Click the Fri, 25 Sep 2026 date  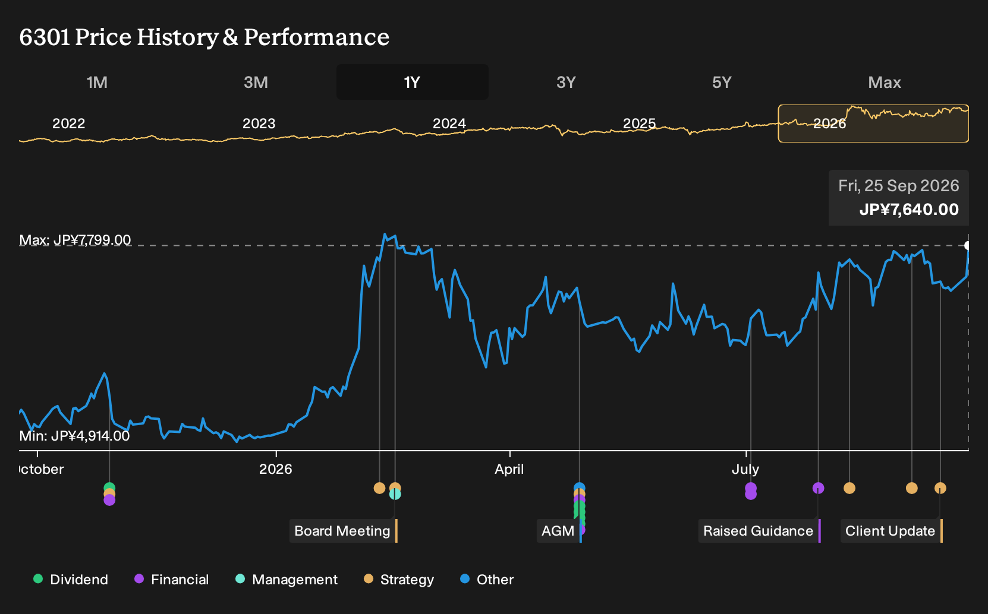pos(899,186)
